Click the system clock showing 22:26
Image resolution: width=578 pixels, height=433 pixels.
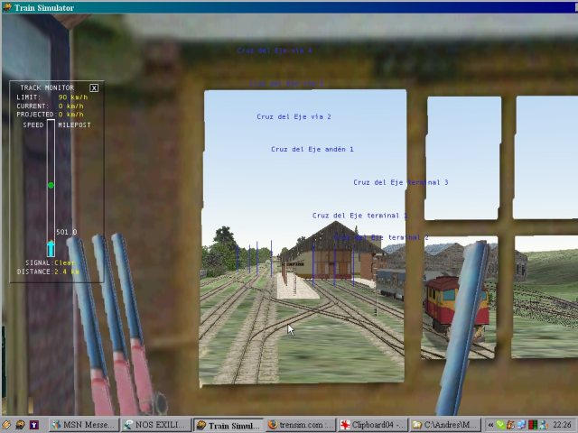click(562, 425)
